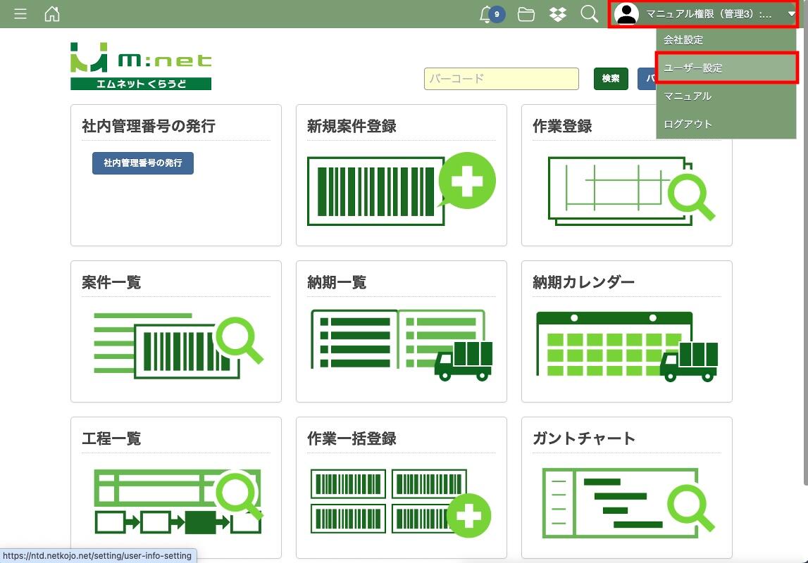Open the hamburger menu icon
Screen dimensions: 808x563
(20, 14)
